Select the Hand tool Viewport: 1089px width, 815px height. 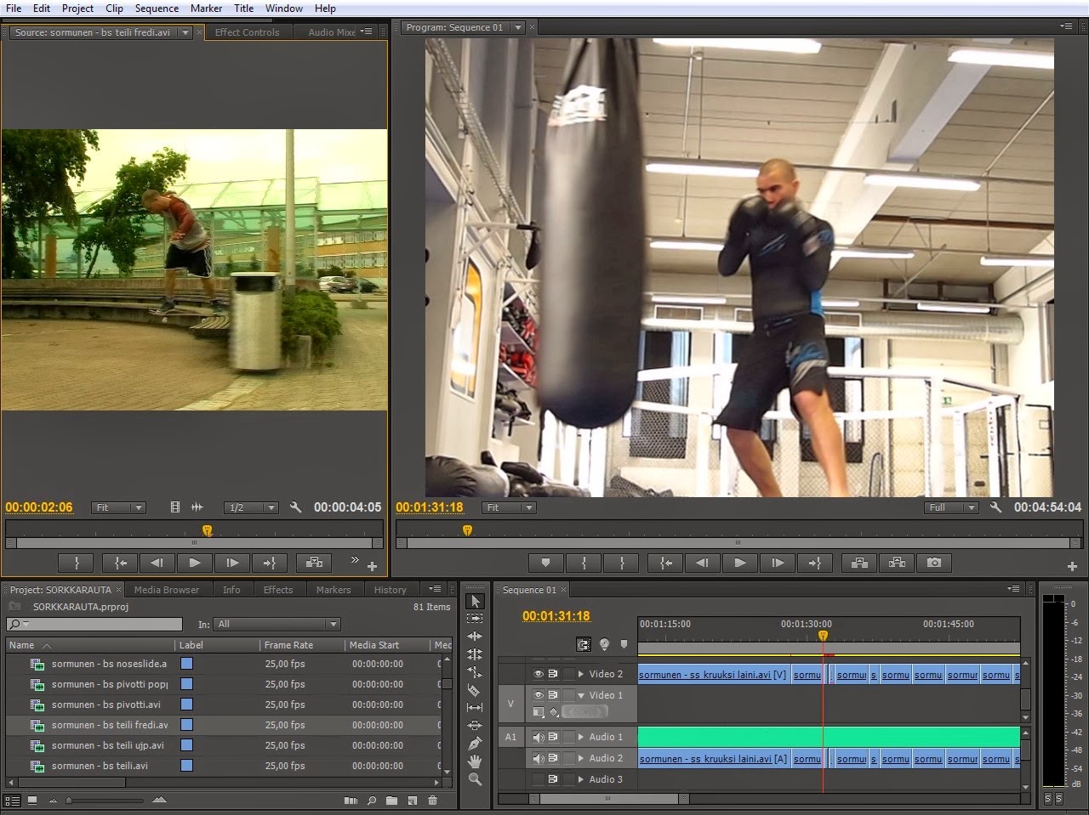pos(475,761)
